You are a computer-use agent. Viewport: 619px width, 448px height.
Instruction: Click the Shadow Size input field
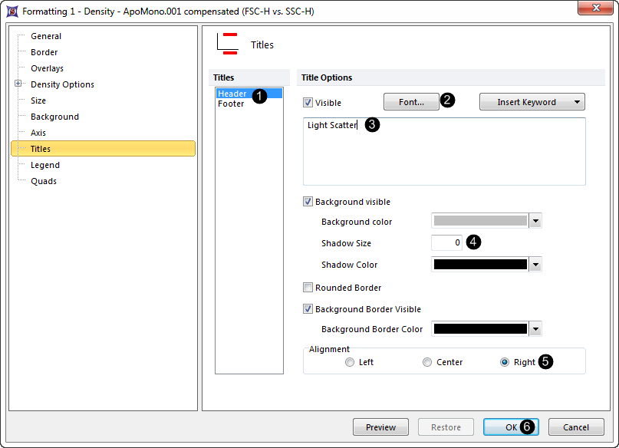[447, 243]
